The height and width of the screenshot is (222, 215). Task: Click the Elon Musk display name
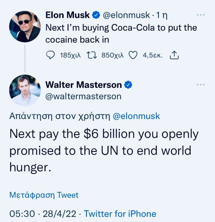click(68, 15)
